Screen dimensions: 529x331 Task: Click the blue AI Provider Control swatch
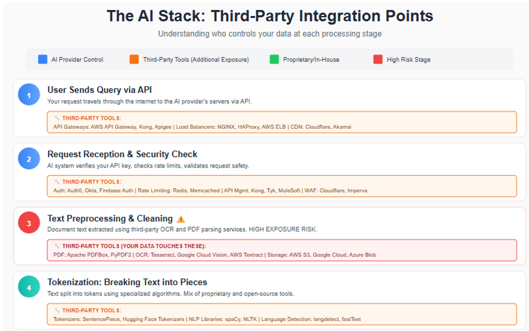coord(43,60)
